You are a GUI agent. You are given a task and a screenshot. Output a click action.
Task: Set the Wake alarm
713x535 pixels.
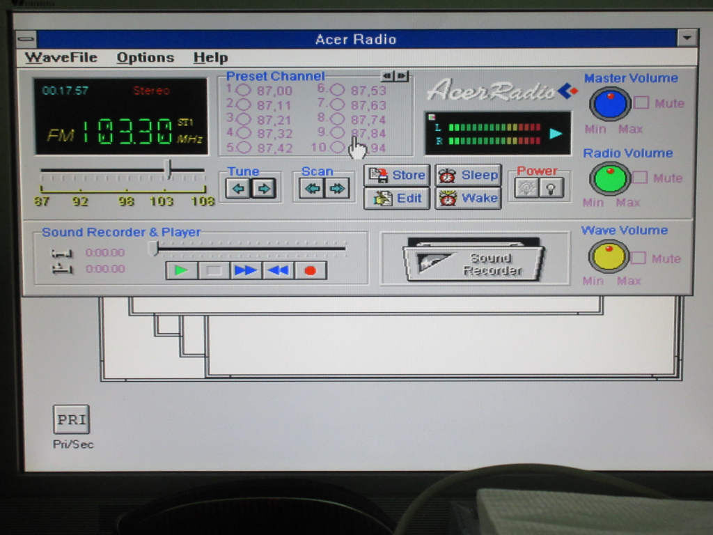click(x=469, y=199)
